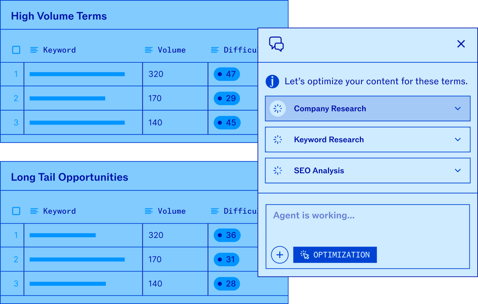The width and height of the screenshot is (478, 304).
Task: Click difficulty badge 47 in High Volume Terms
Action: [x=227, y=74]
